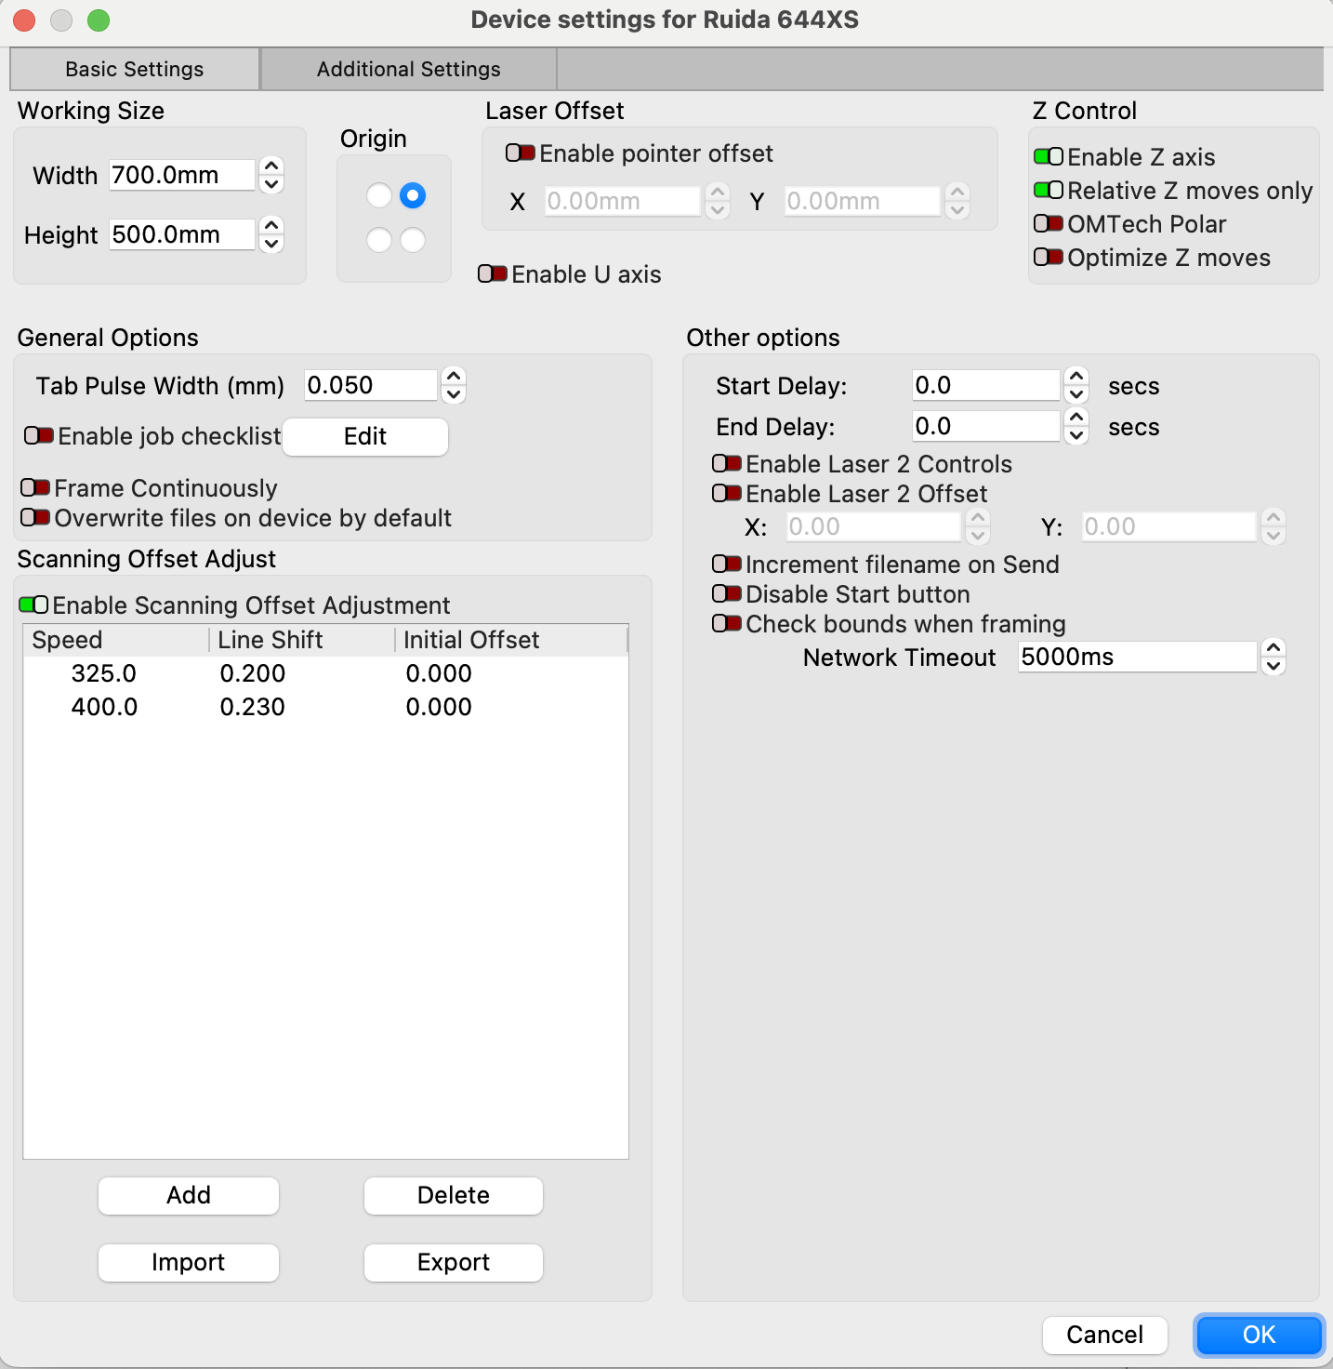Increase the Network Timeout value
Screen dimensions: 1333x1369
(x=1274, y=647)
